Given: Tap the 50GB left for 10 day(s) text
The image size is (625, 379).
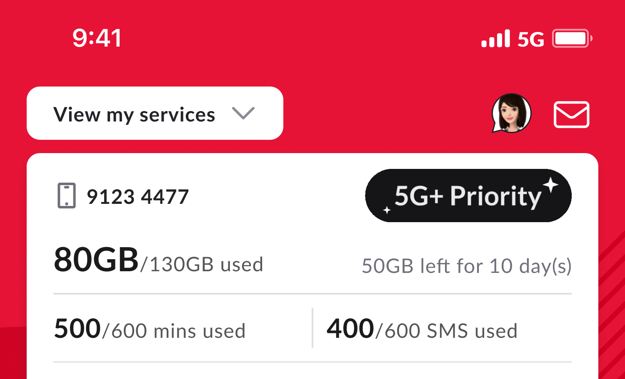Looking at the screenshot, I should point(467,266).
